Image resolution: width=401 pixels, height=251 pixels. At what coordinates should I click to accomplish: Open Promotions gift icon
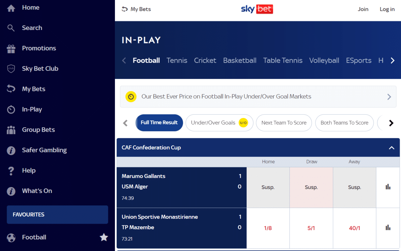pyautogui.click(x=11, y=49)
